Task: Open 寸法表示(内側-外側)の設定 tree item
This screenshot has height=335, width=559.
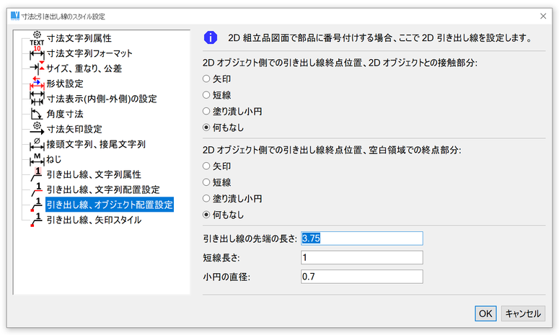Action: [x=101, y=99]
